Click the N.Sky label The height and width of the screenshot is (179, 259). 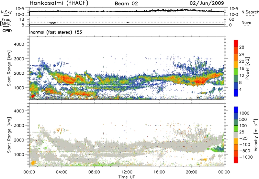pyautogui.click(x=6, y=12)
